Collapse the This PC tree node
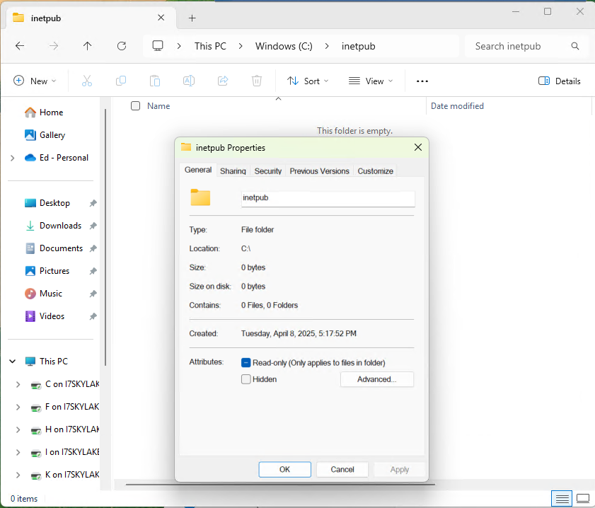 (x=13, y=361)
